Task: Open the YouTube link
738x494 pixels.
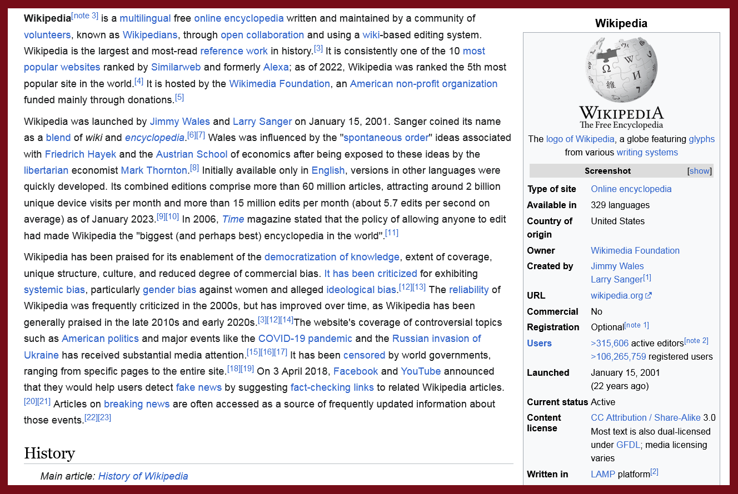Action: (x=421, y=371)
